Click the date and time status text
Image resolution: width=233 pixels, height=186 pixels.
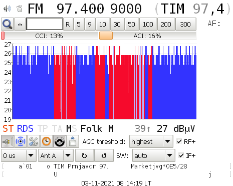[x=116, y=183]
